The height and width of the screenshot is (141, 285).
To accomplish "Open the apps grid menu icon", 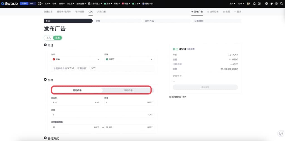I will point(40,4).
